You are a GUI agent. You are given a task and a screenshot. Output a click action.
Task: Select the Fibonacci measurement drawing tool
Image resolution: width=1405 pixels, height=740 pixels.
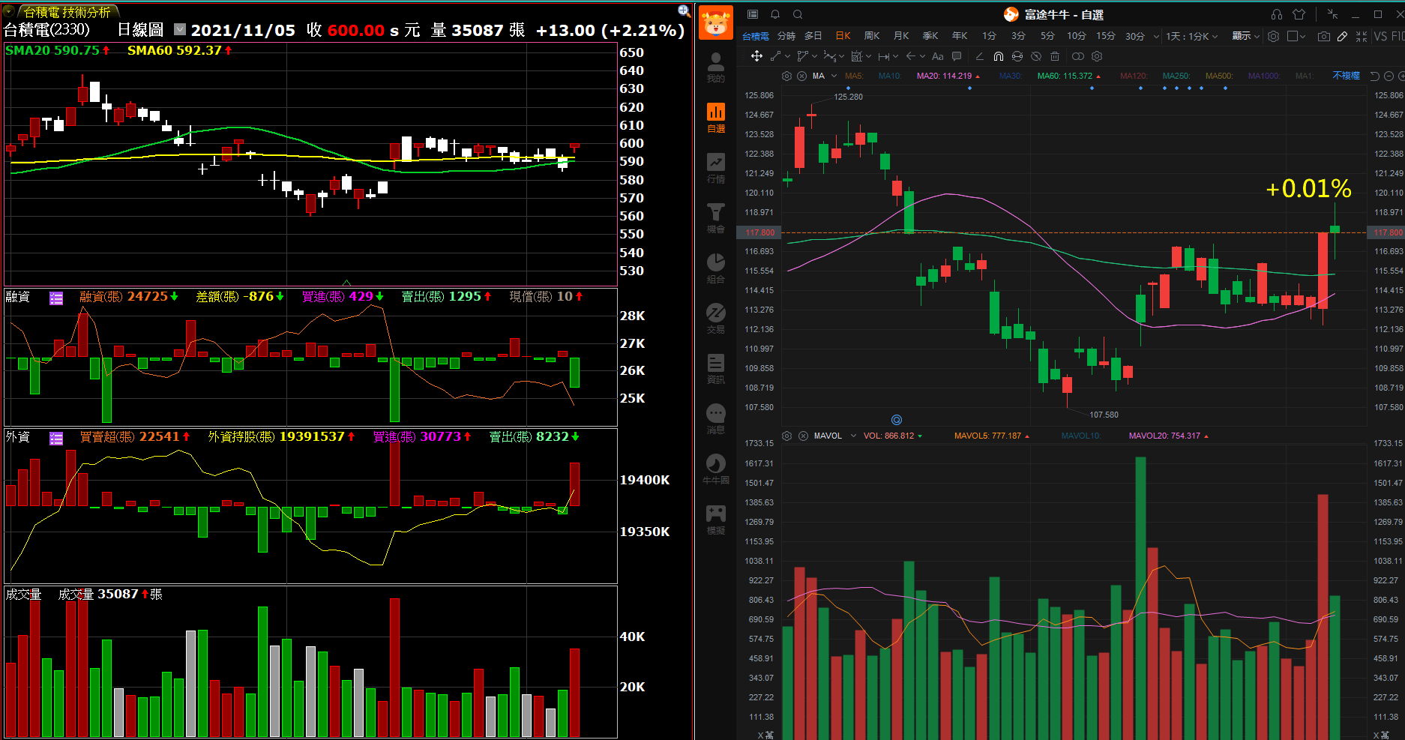point(857,56)
